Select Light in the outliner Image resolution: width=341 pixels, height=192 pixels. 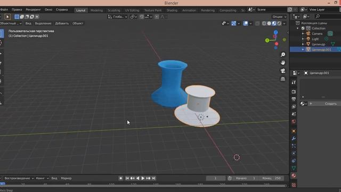[315, 39]
